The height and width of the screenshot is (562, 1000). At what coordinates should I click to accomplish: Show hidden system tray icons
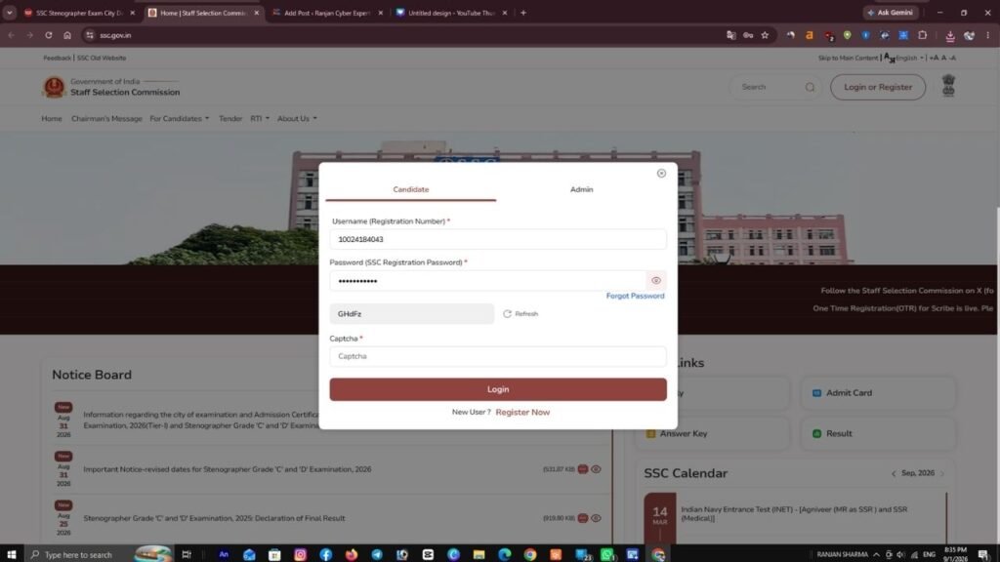click(x=876, y=554)
